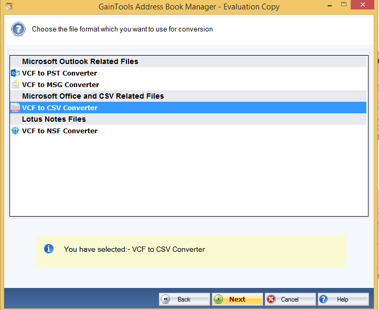Click the Lotus Notes NSF icon
This screenshot has height=310, width=379.
tap(15, 131)
